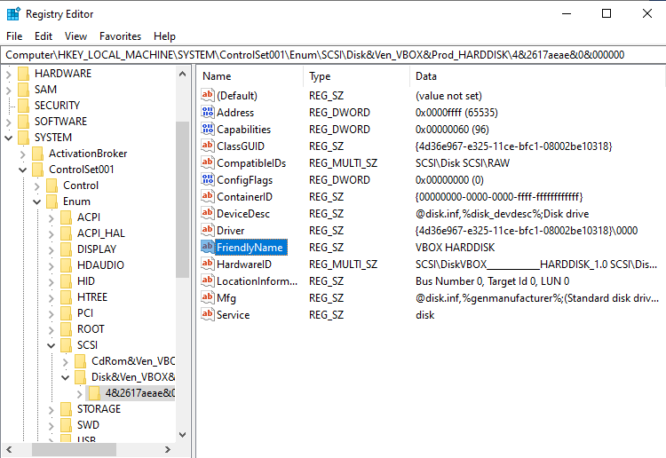Click the binary icon beside ConfigFlags
The width and height of the screenshot is (666, 458).
coord(207,179)
